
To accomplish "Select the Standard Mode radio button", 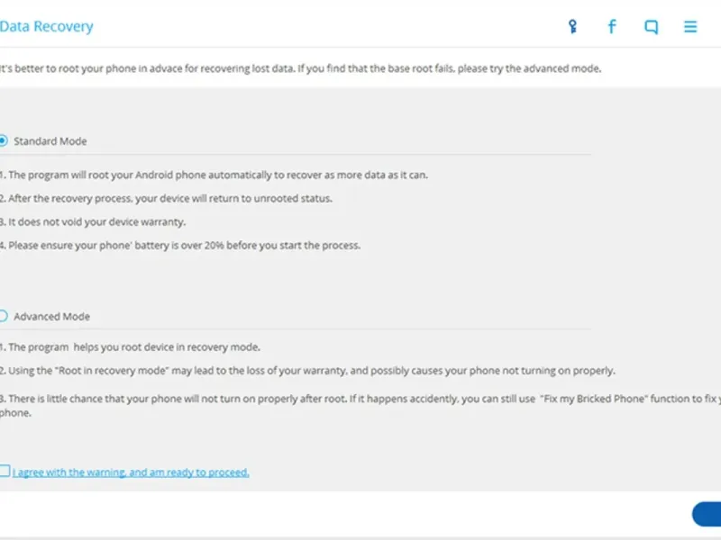I will pos(4,140).
